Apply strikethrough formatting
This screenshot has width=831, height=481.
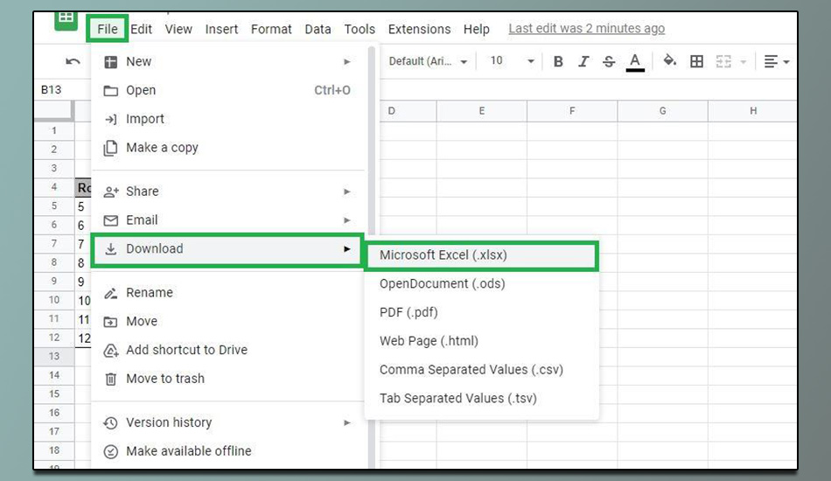point(608,61)
